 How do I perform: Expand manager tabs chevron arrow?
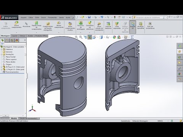tap(25, 40)
